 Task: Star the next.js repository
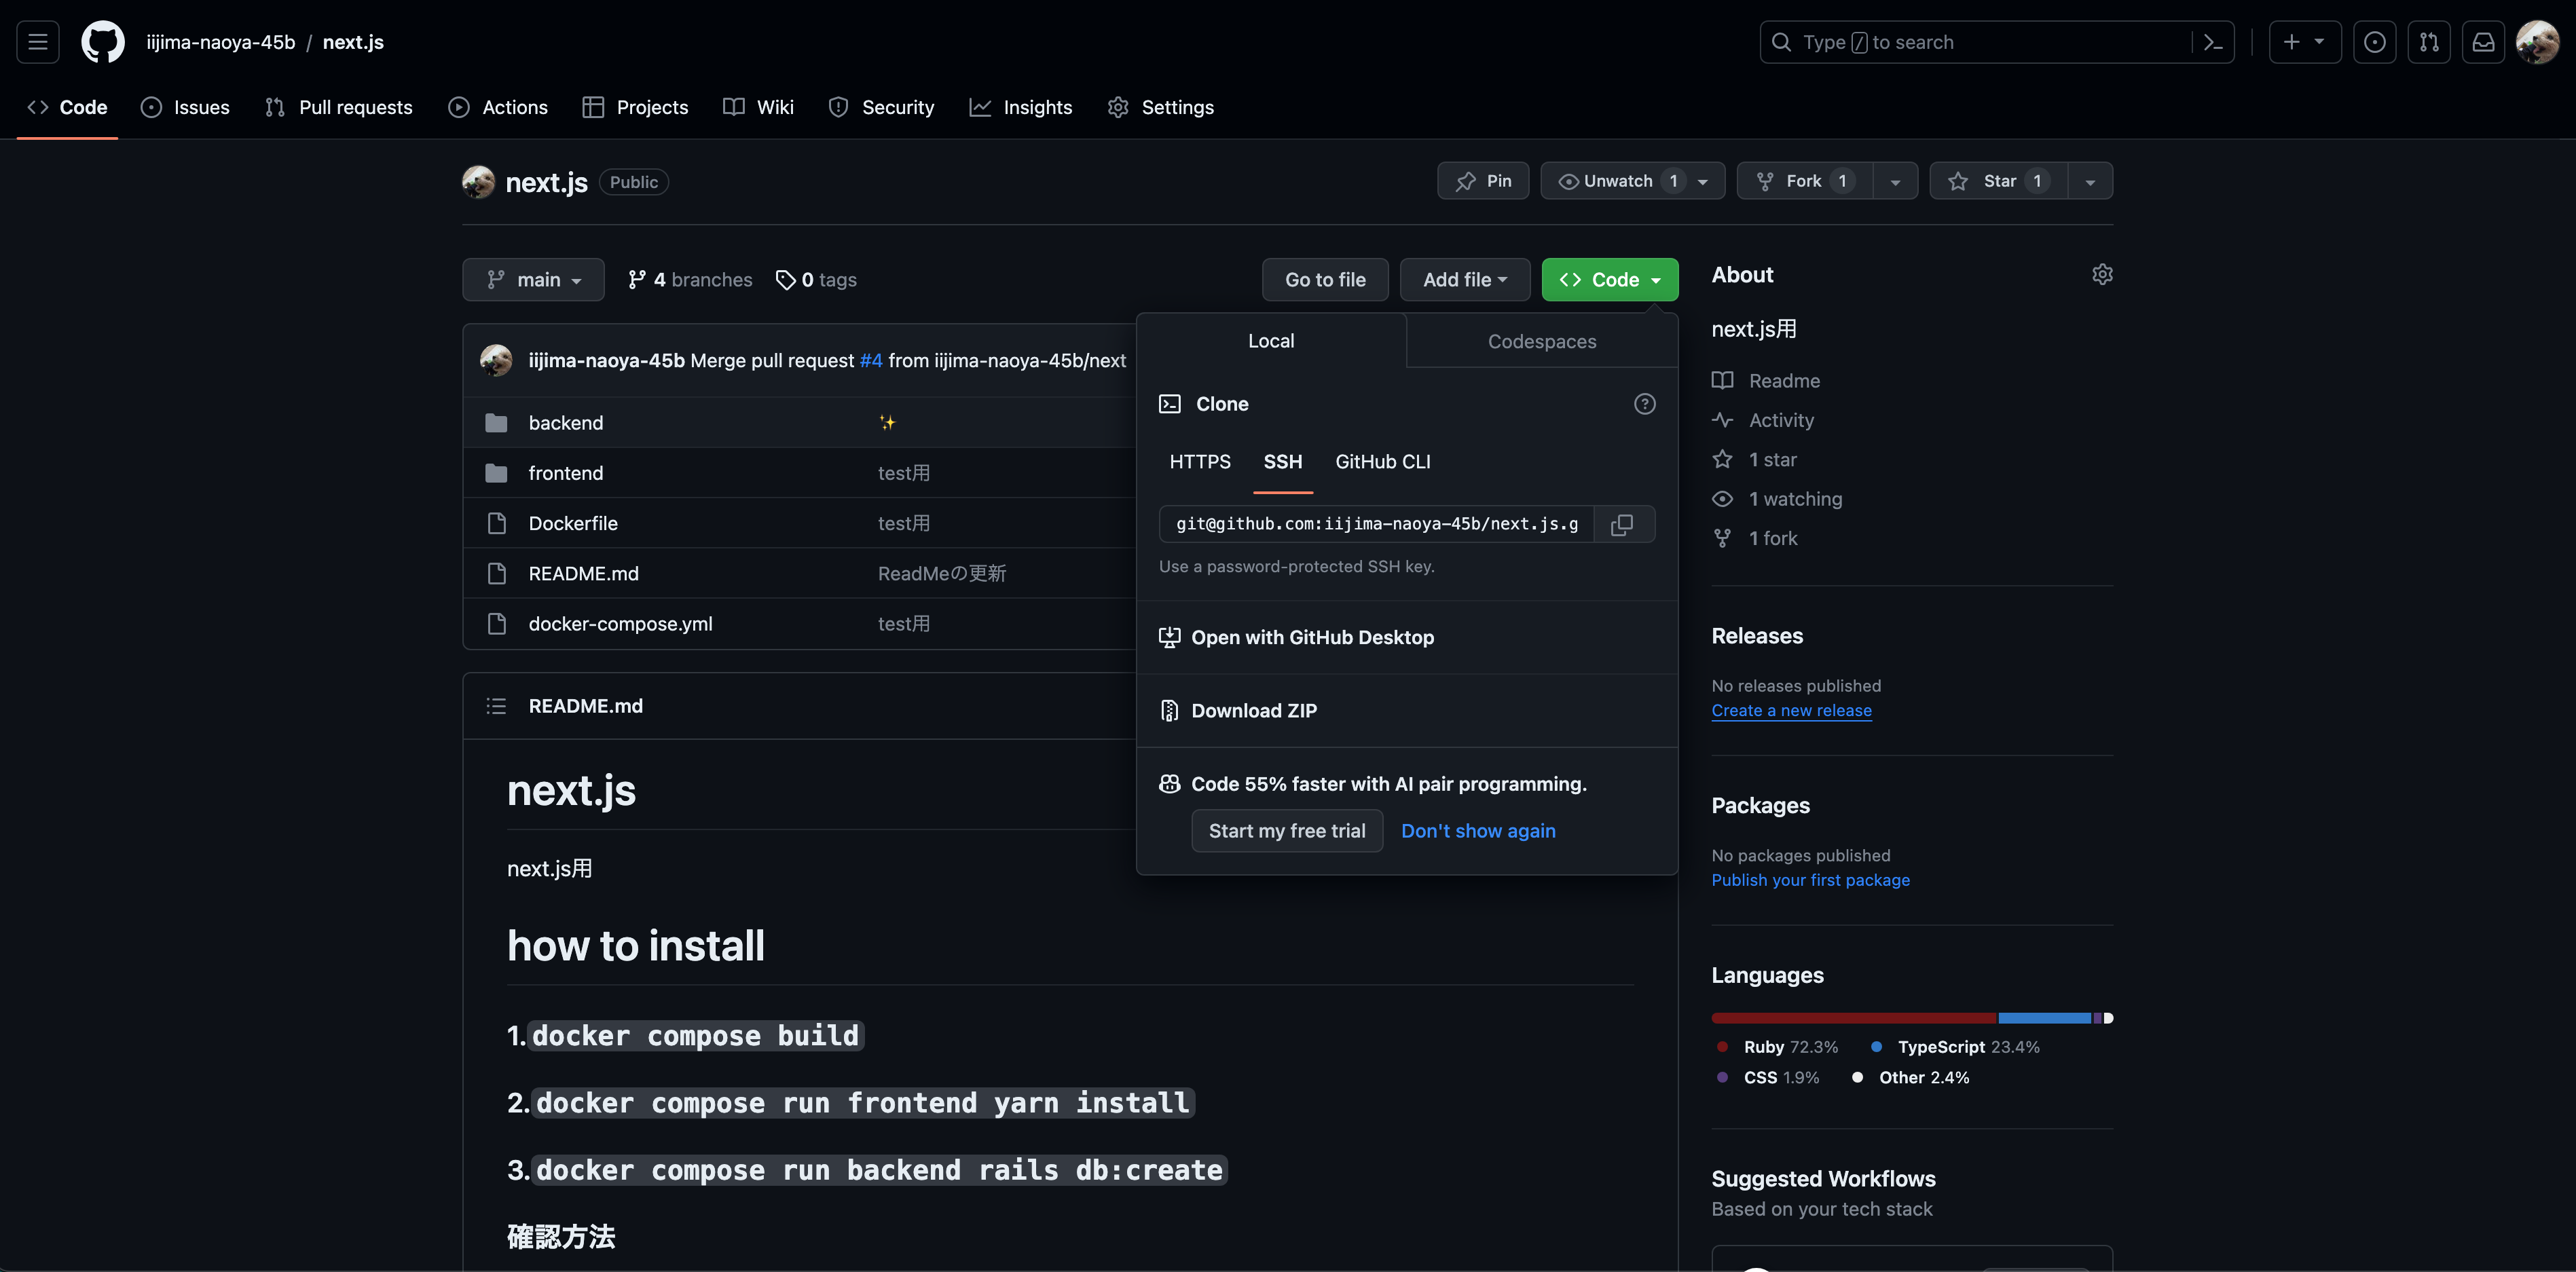tap(1996, 181)
